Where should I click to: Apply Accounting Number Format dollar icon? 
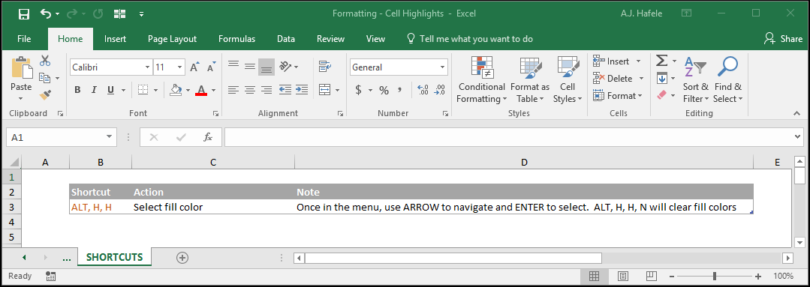point(359,90)
